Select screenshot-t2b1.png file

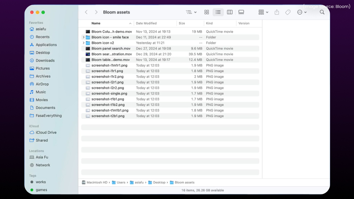tap(108, 116)
